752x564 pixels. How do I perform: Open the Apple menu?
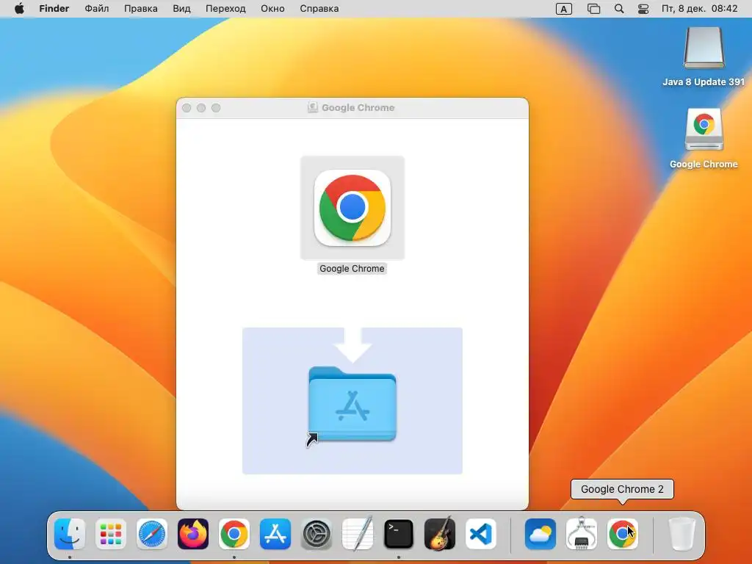point(19,9)
